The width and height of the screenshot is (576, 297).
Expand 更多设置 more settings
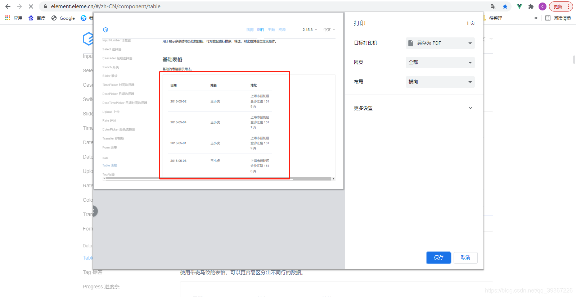click(x=413, y=108)
